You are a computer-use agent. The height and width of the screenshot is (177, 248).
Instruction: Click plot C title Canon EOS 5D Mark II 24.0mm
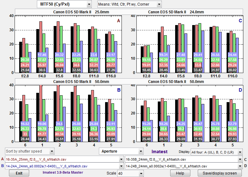click(x=176, y=12)
